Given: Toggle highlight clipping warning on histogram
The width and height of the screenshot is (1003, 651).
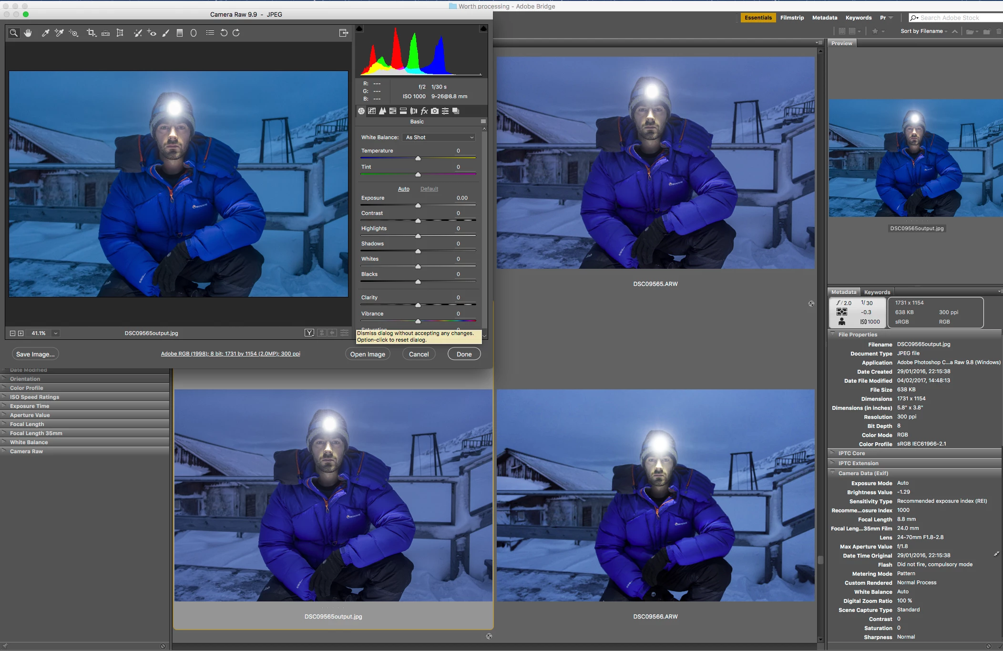Looking at the screenshot, I should tap(483, 29).
